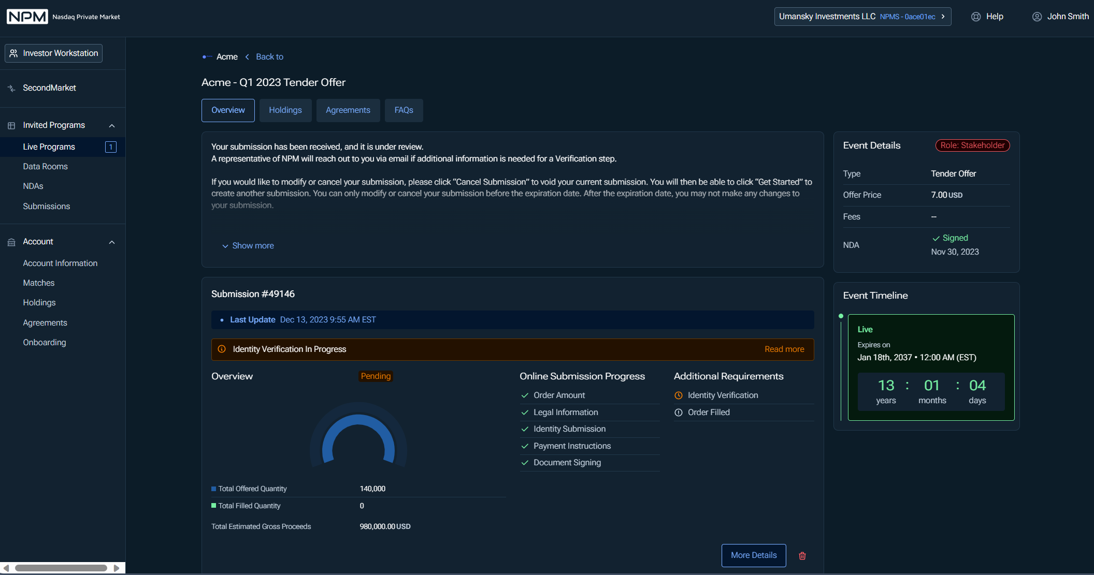Click the NDA Signed checkmark icon
Viewport: 1094px width, 575px height.
coord(936,239)
